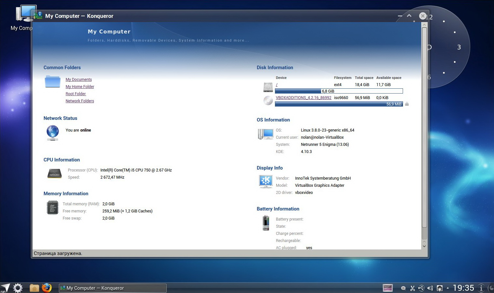Click the 19:35 taskbar clock
Screen dimensions: 494x293
point(463,288)
